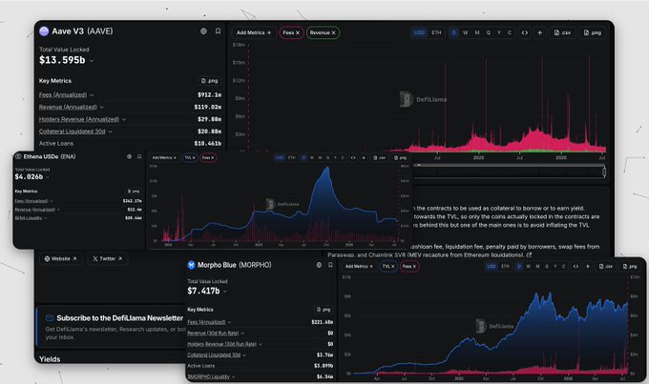Image resolution: width=649 pixels, height=384 pixels.
Task: Remove the Fees metric chip in Aave chart
Action: point(297,32)
